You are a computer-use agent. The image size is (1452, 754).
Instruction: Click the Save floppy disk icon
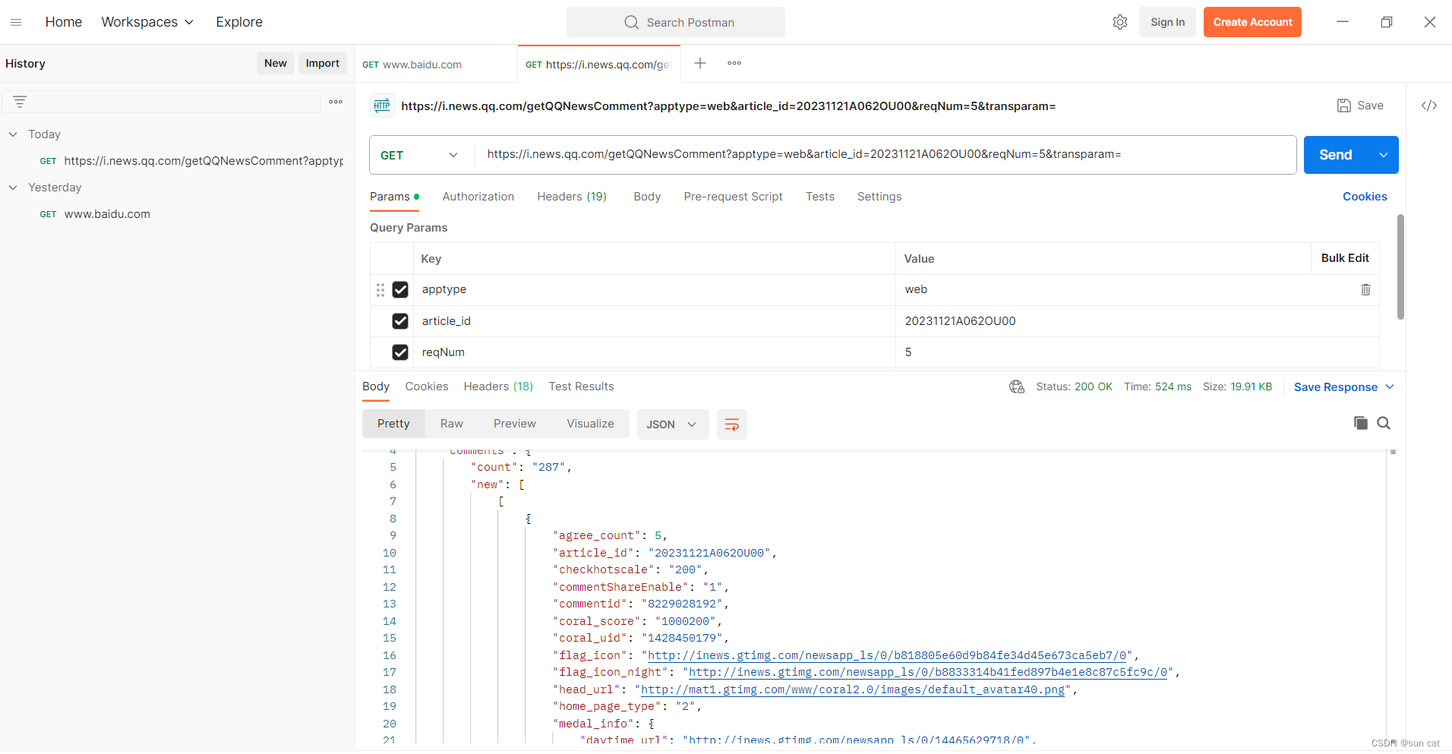pyautogui.click(x=1344, y=106)
